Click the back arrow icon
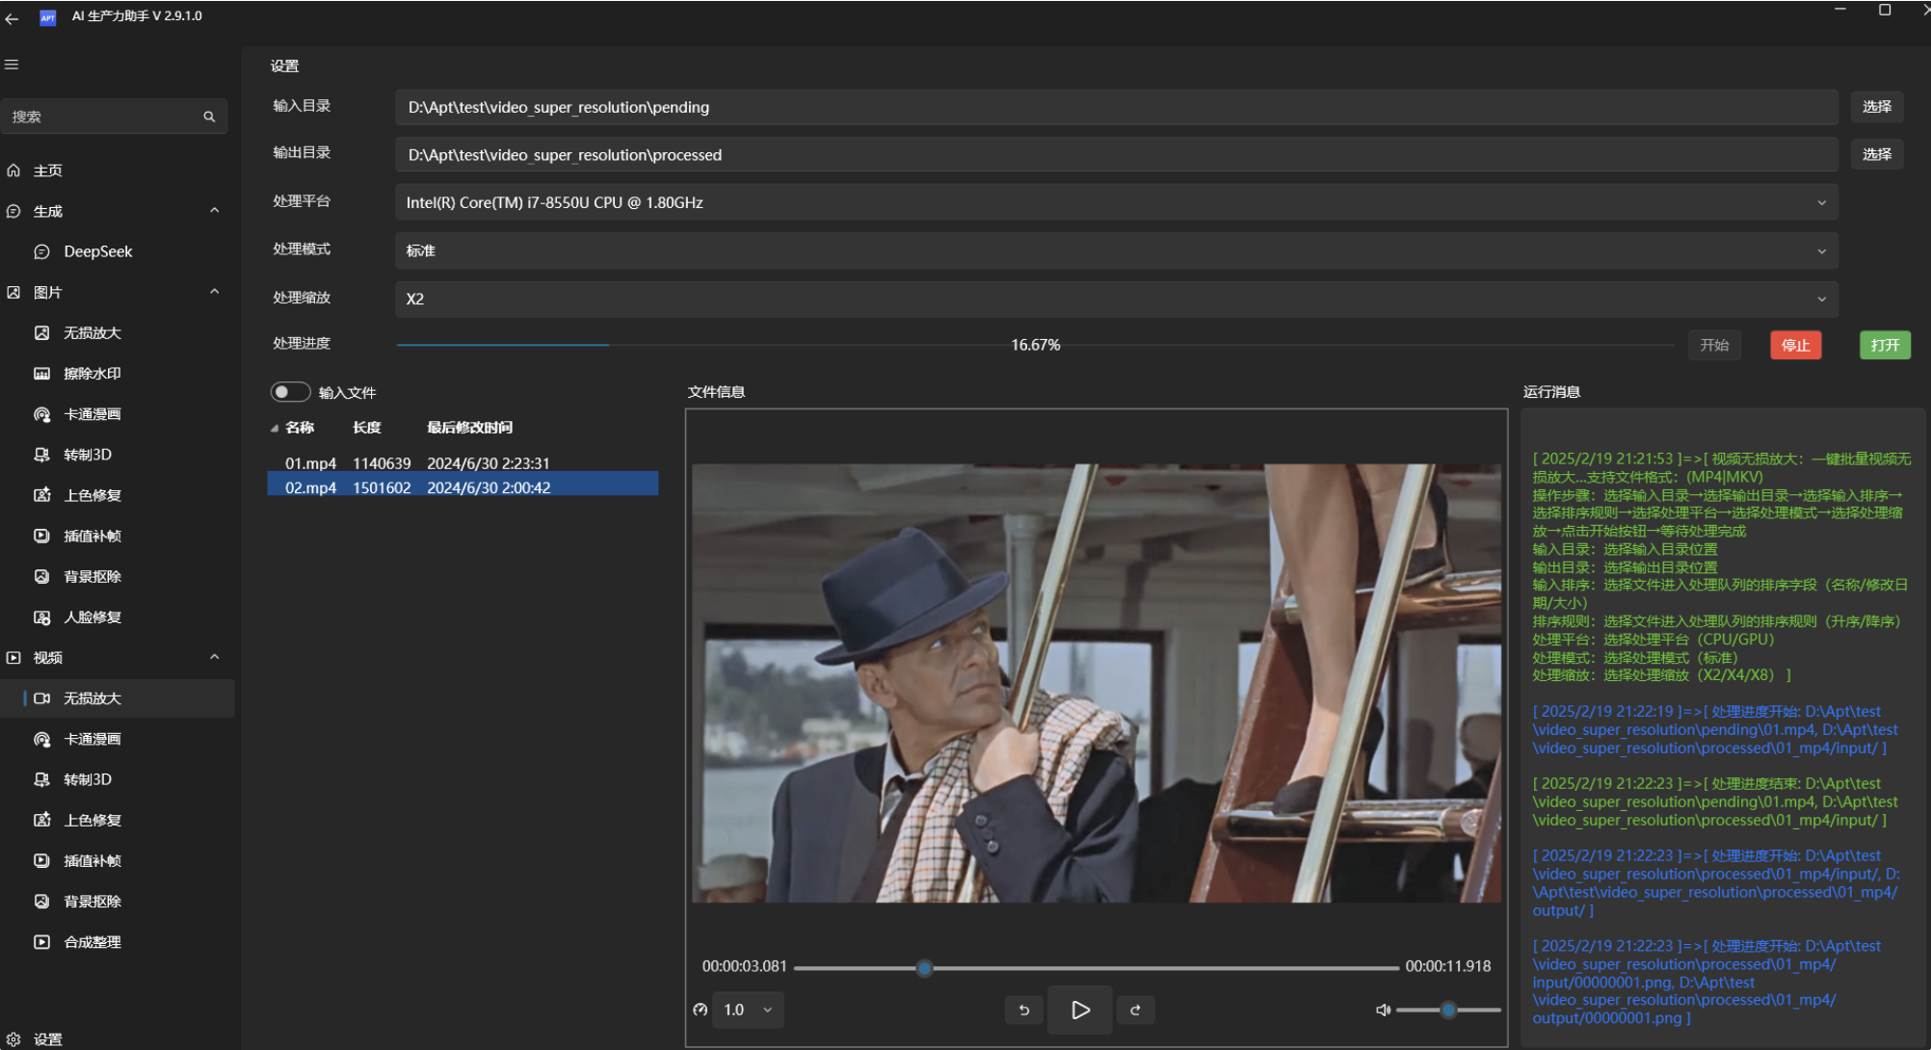Viewport: 1931px width, 1050px height. click(x=12, y=17)
